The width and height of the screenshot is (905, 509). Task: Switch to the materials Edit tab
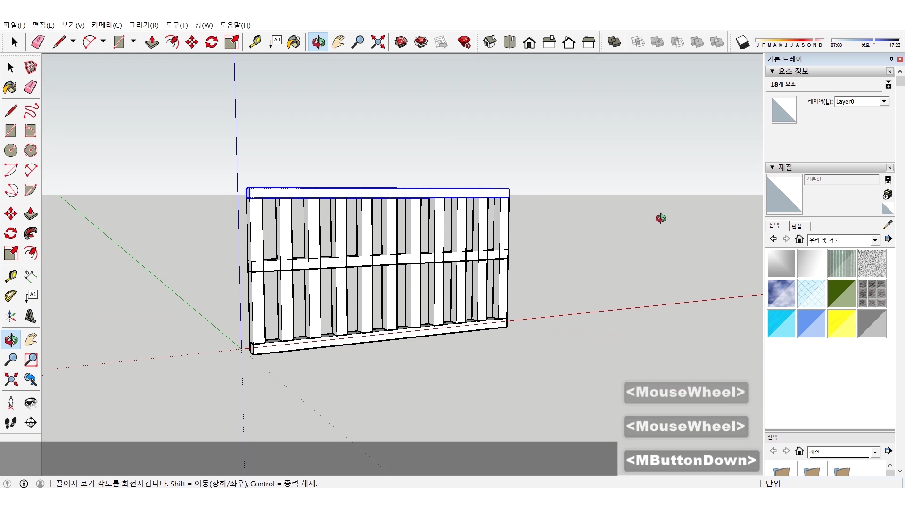(x=797, y=226)
